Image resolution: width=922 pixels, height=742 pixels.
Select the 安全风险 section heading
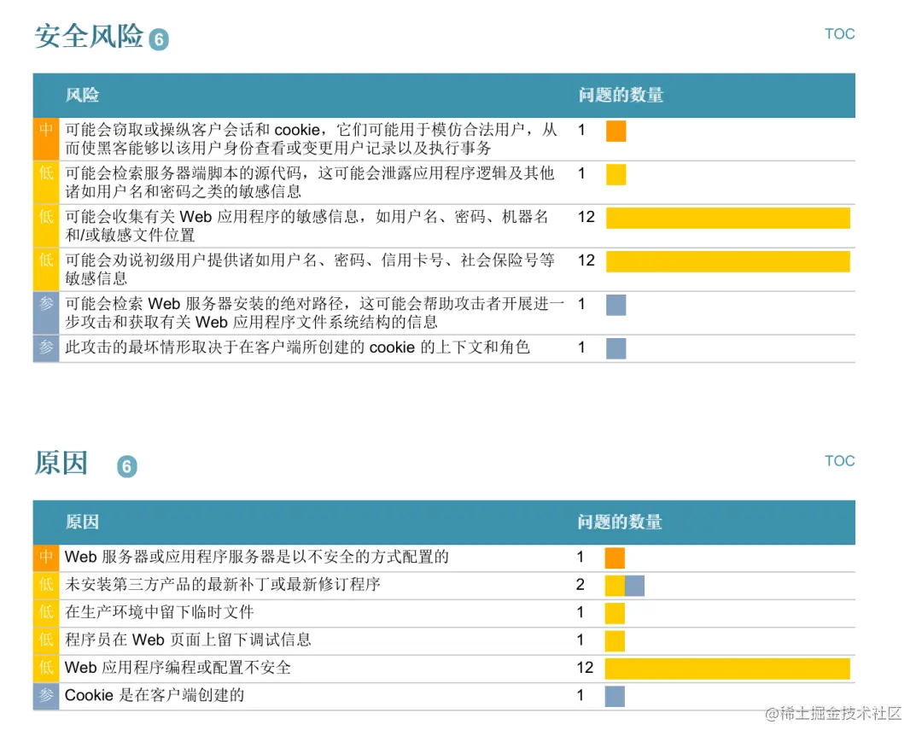89,36
